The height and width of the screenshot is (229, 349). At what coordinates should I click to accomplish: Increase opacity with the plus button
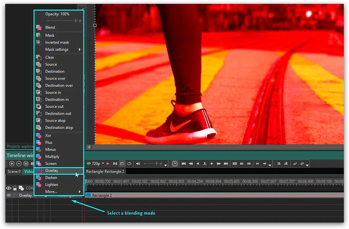pos(80,21)
